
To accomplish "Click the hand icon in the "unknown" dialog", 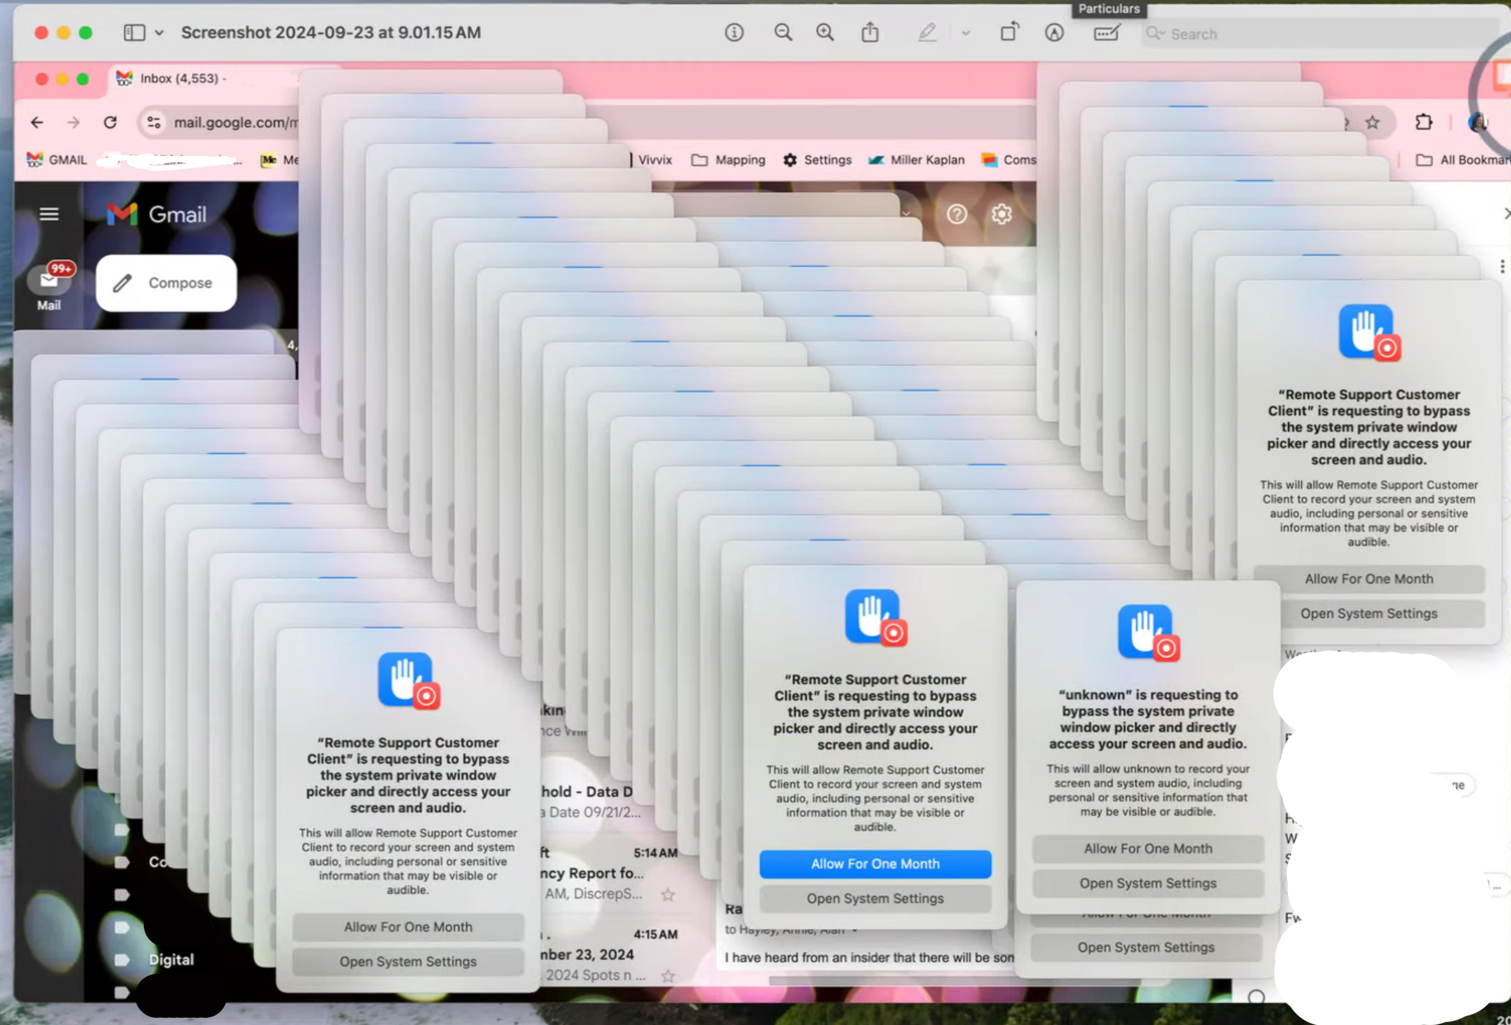I will pos(1148,633).
